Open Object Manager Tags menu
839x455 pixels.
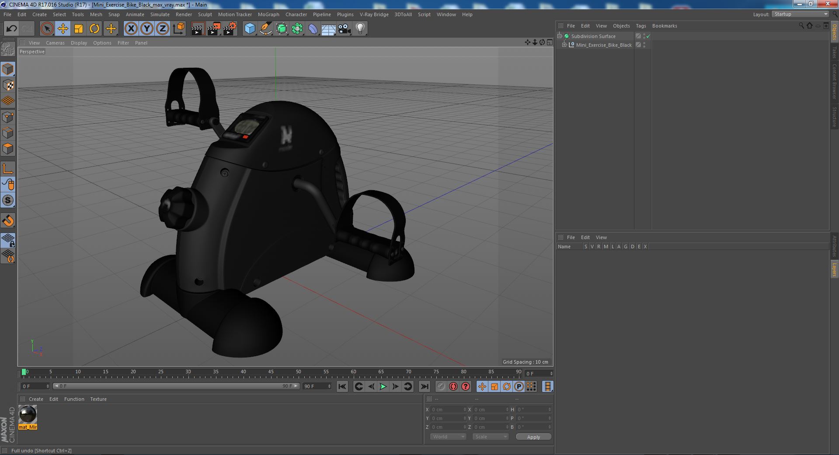pyautogui.click(x=641, y=26)
